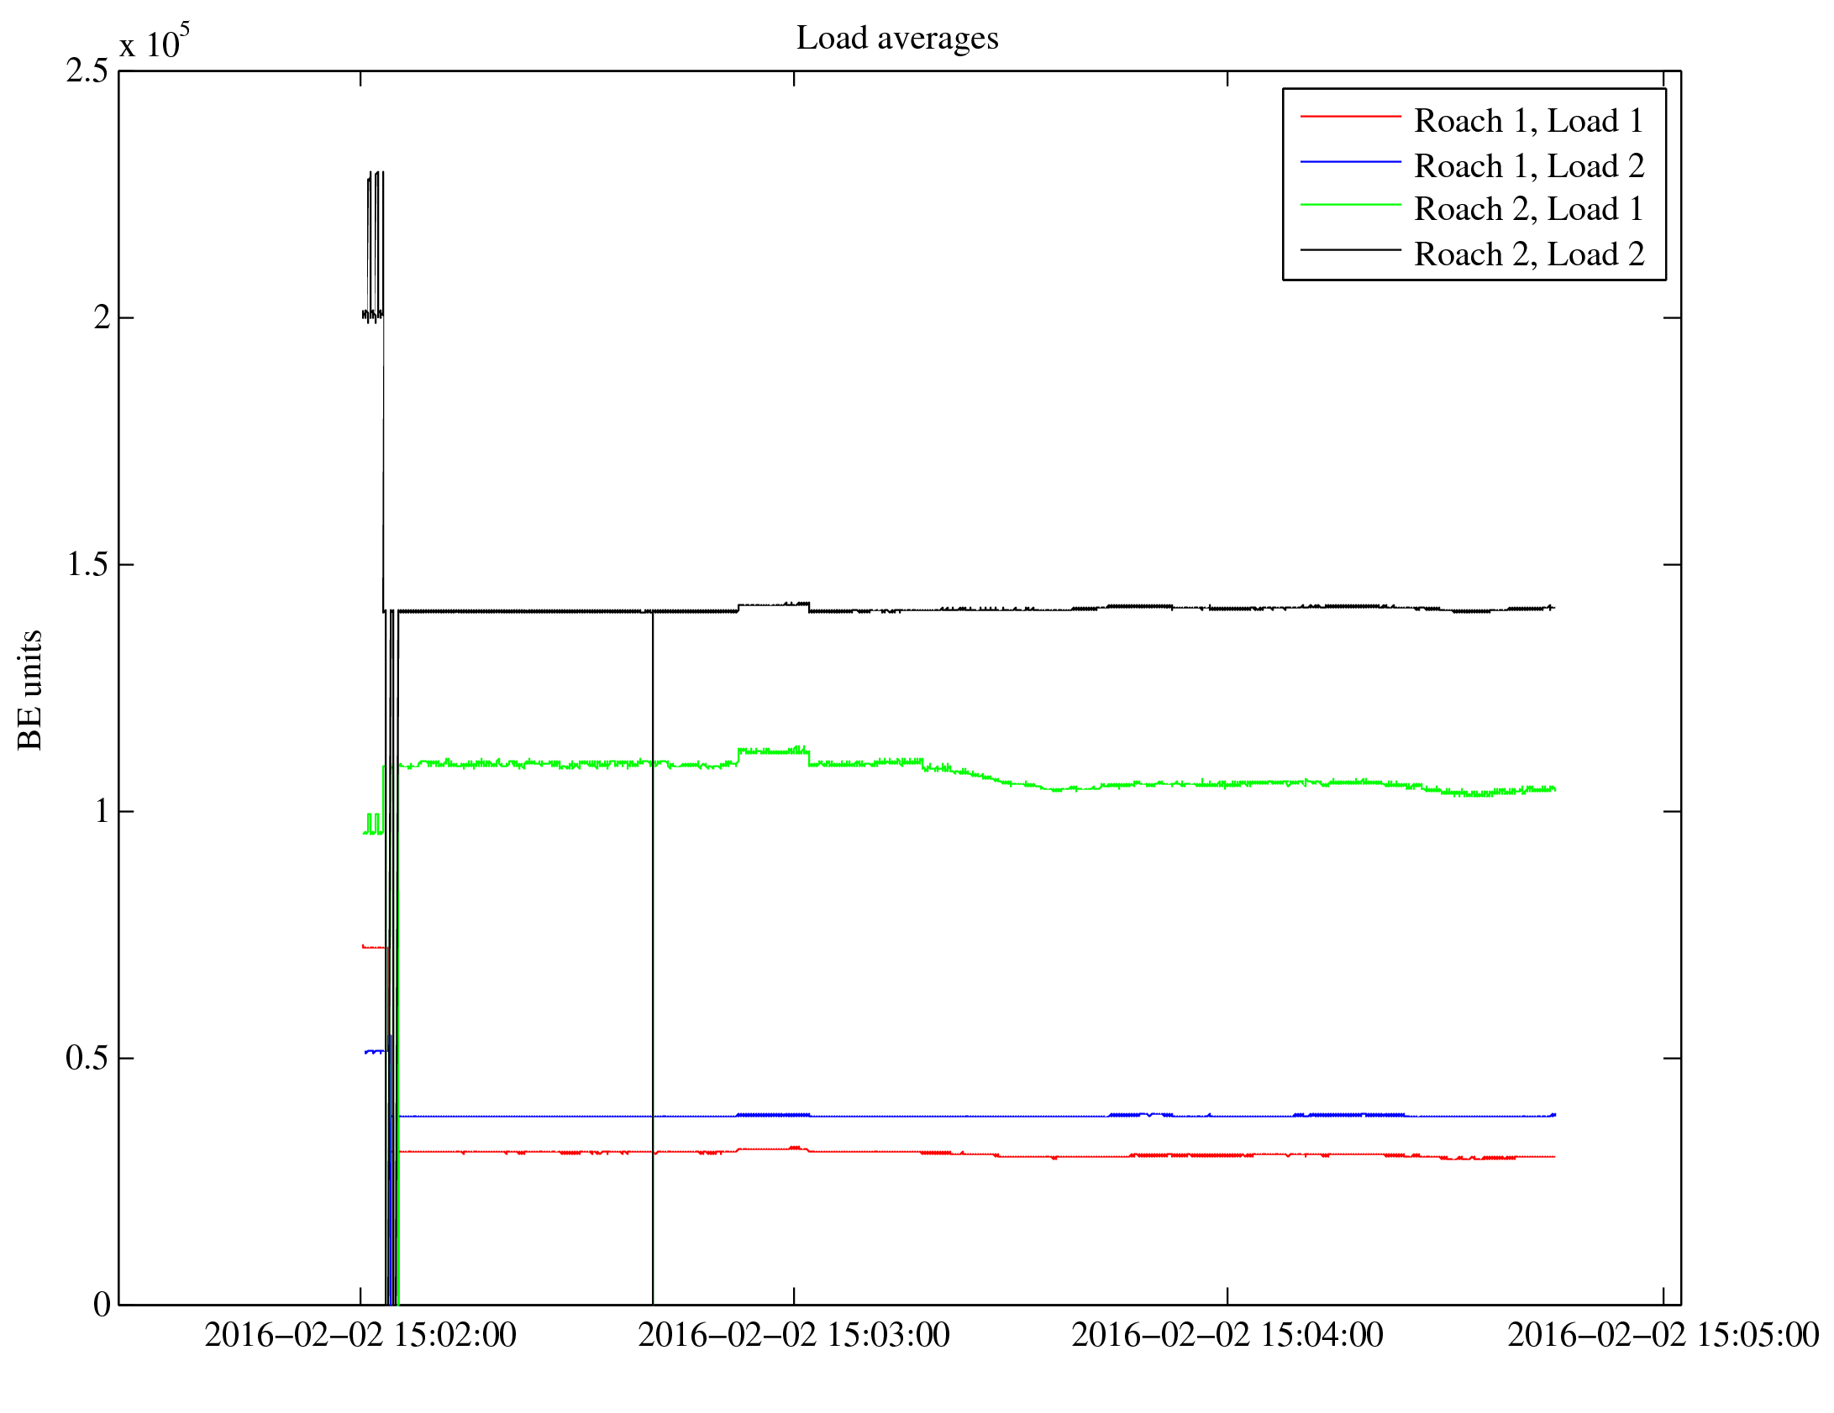1834x1413 pixels.
Task: Click the x 10^5 axis exponent label
Action: [x=155, y=42]
